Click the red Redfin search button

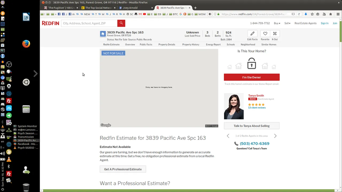point(121,23)
